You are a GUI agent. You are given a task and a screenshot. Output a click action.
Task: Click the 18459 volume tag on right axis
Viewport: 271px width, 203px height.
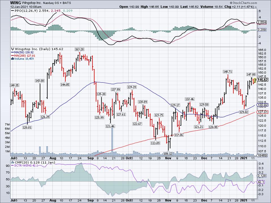tap(262, 155)
